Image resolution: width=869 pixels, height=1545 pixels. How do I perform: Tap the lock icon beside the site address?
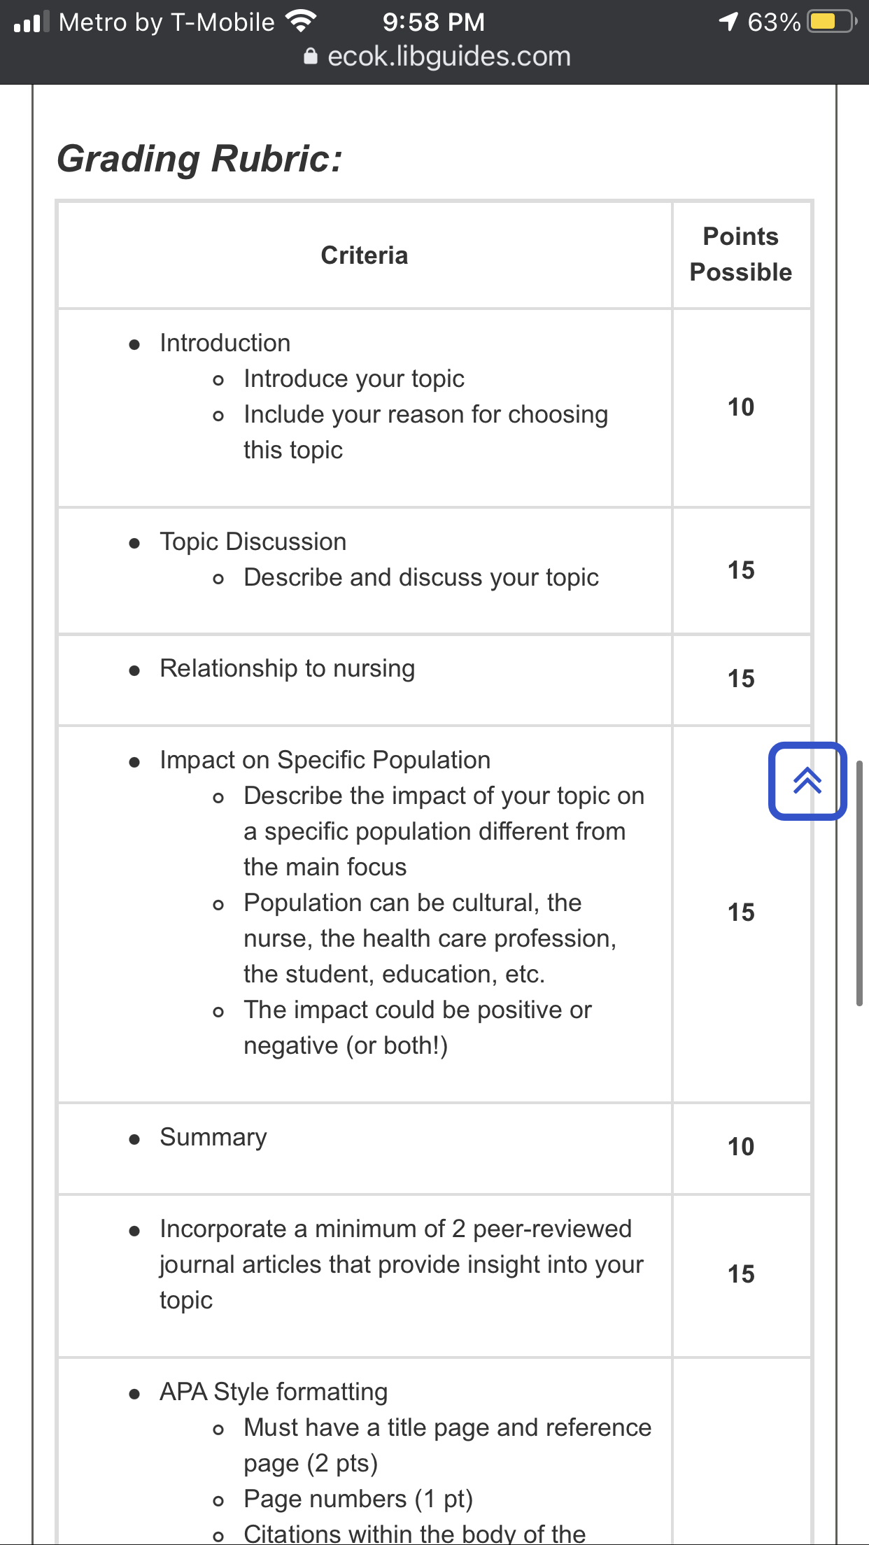(x=311, y=56)
